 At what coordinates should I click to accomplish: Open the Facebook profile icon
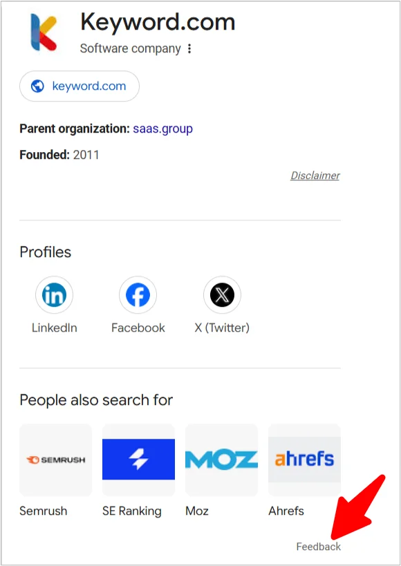pos(138,294)
